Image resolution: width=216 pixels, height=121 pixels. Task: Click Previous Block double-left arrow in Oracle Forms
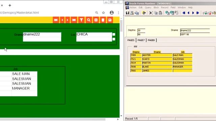coord(184,13)
